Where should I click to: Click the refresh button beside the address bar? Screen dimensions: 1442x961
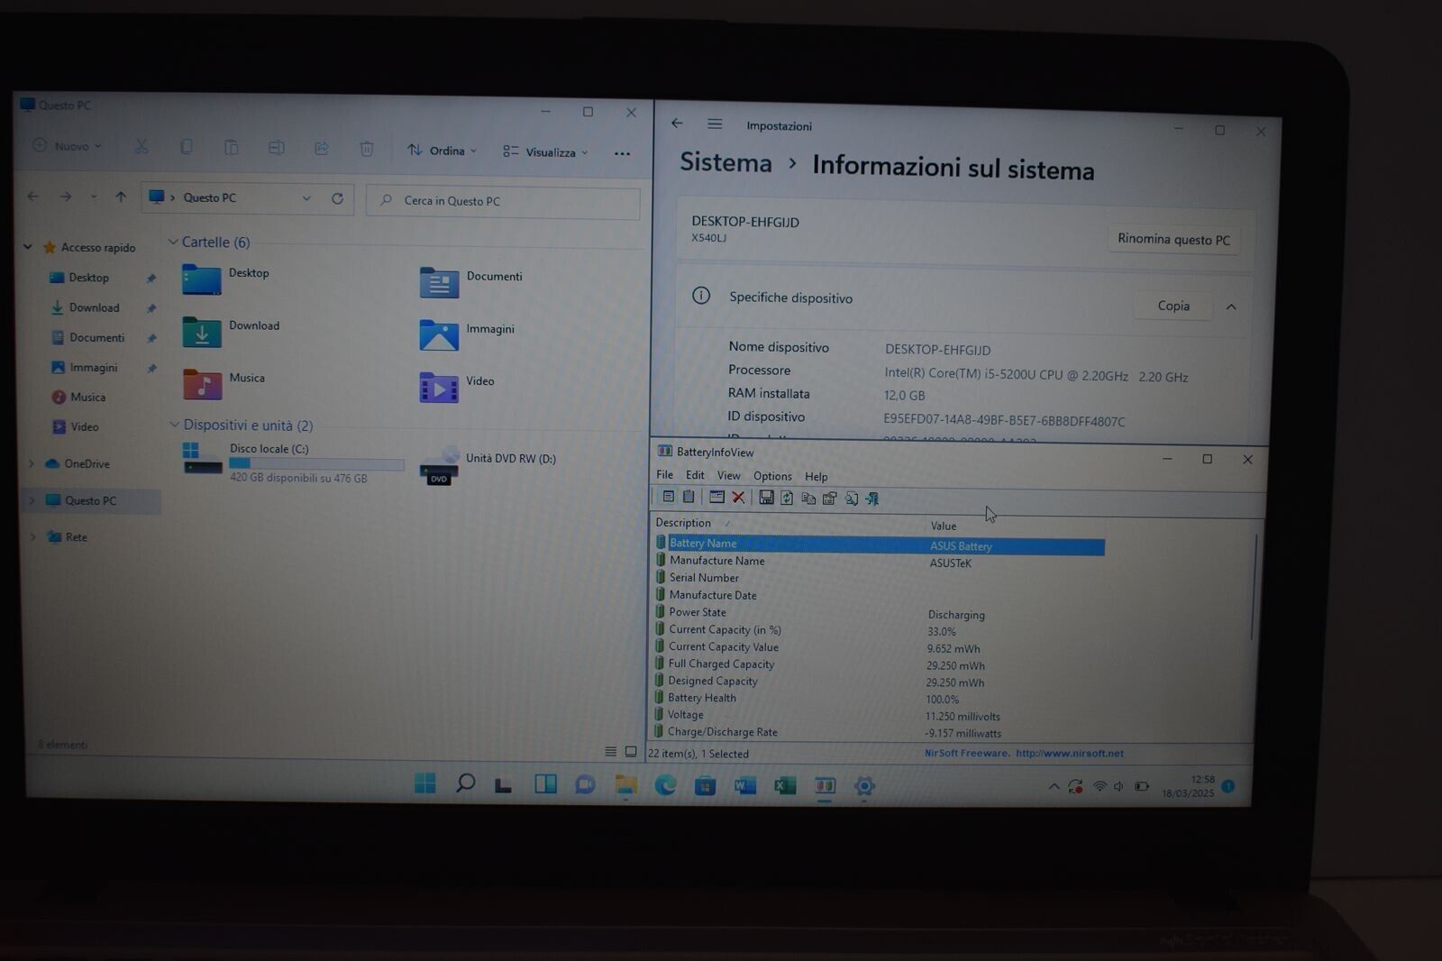[337, 198]
